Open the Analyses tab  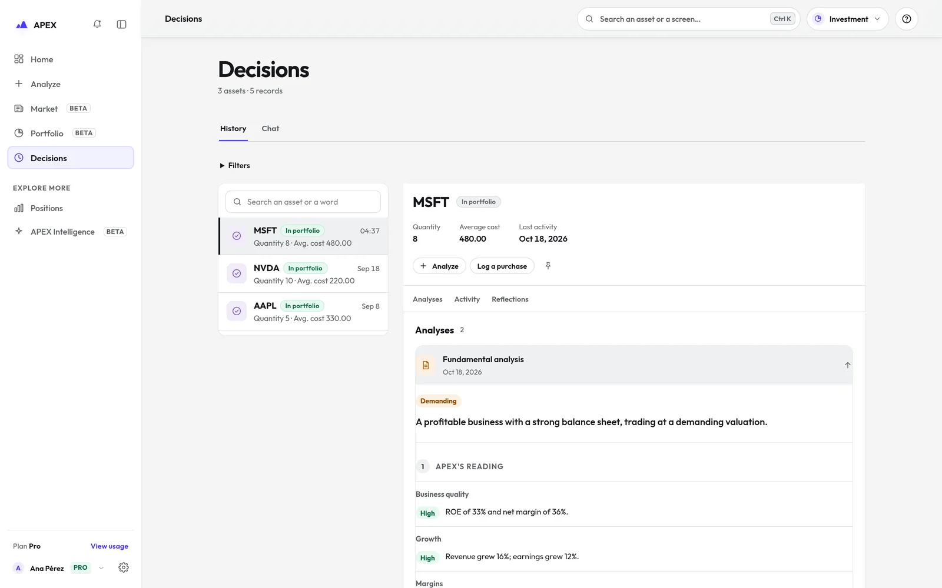pos(427,299)
